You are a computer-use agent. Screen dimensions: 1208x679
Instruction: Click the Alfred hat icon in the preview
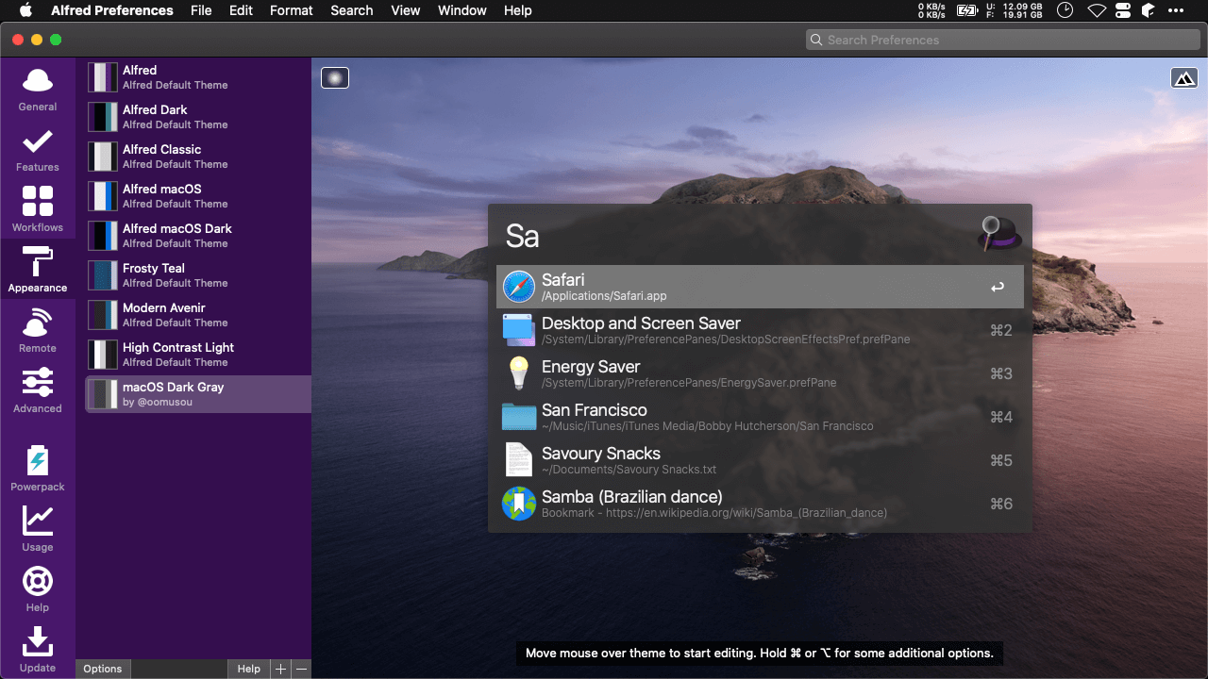[x=999, y=234]
